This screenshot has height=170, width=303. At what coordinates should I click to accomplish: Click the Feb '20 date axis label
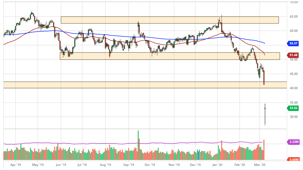(x=240, y=165)
